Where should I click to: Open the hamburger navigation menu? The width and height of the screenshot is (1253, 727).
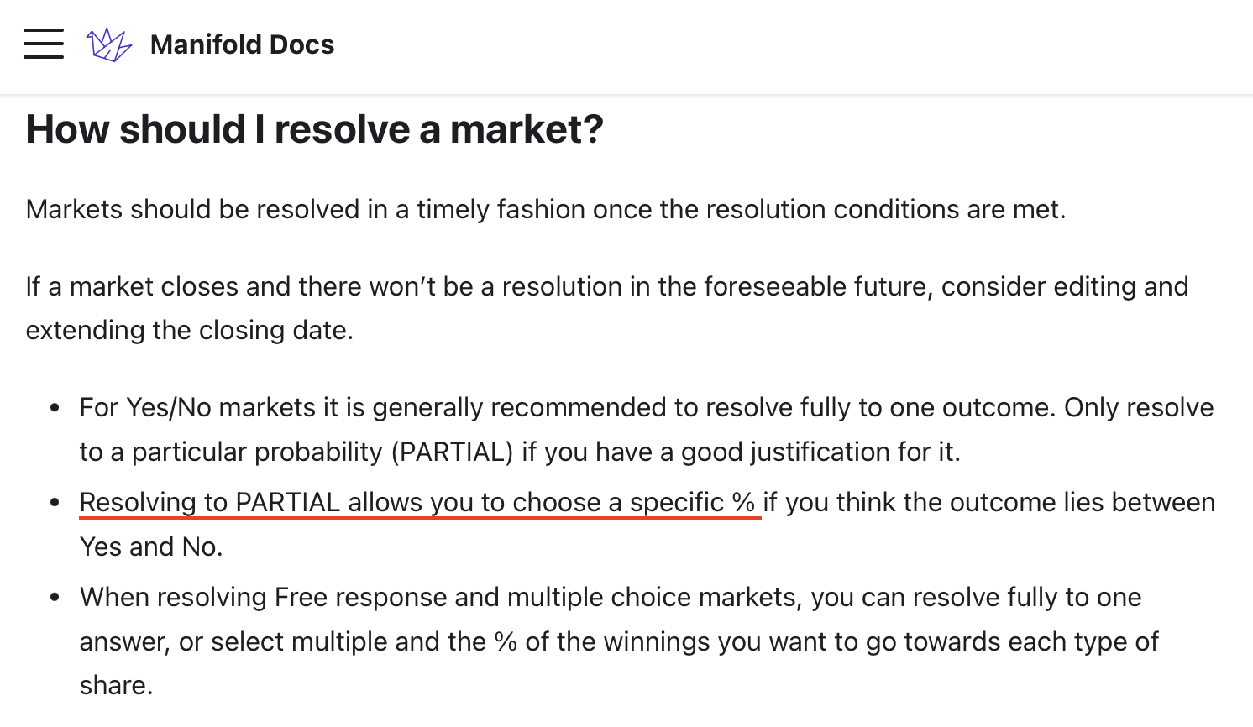coord(44,44)
